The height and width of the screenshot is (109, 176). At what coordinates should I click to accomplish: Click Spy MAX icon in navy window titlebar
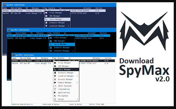[x=4, y=5]
